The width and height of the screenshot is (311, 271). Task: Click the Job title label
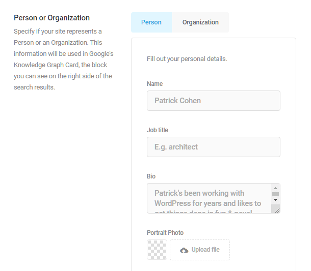click(158, 130)
